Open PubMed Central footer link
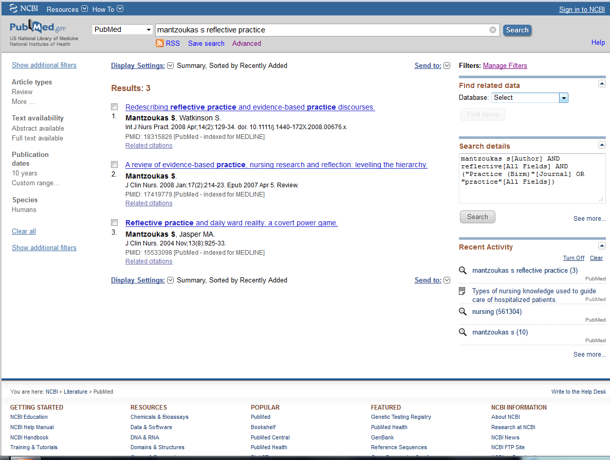The width and height of the screenshot is (610, 460). point(270,437)
